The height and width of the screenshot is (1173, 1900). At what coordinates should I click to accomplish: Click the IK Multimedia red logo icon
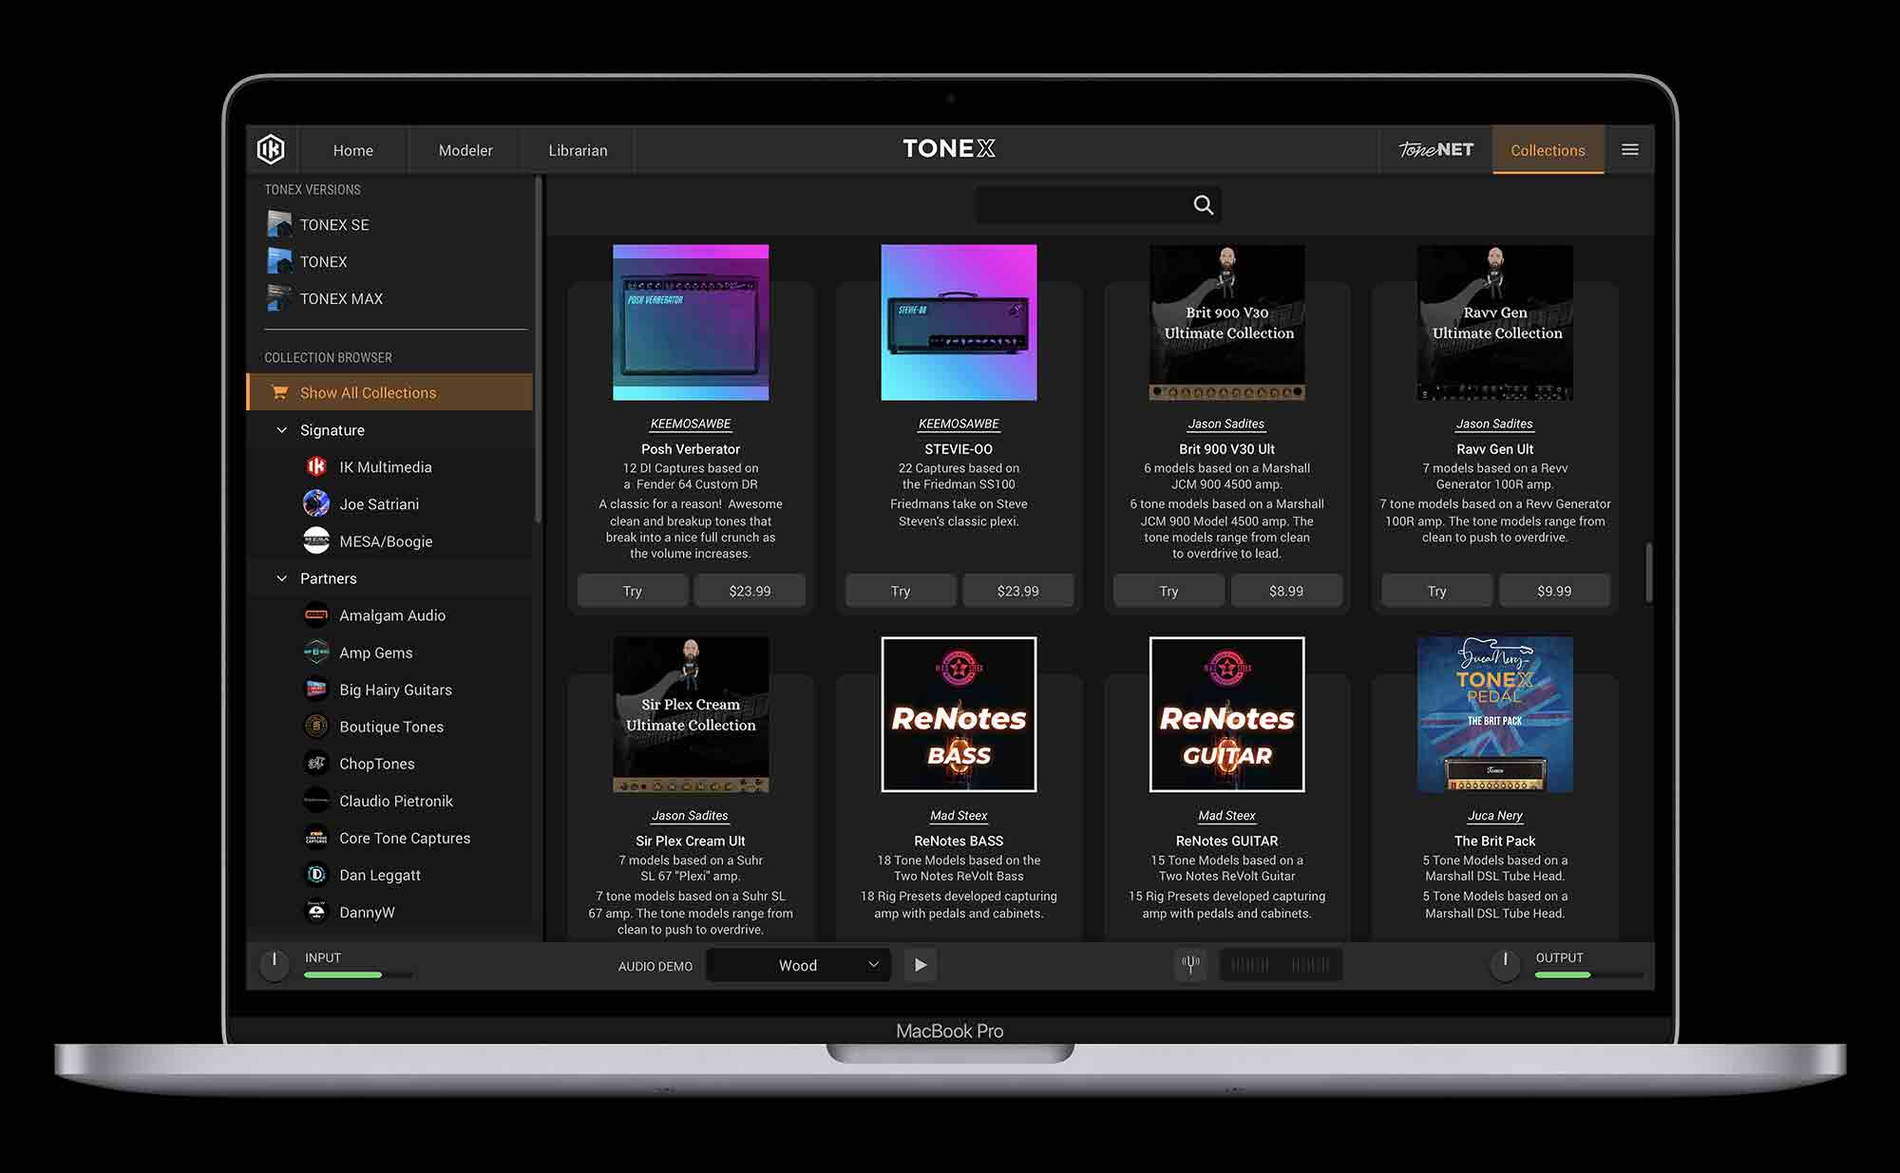pyautogui.click(x=316, y=466)
